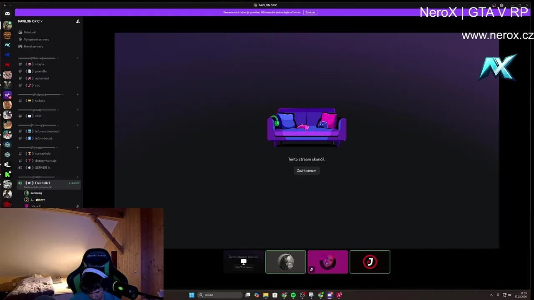This screenshot has width=534, height=300.
Task: Select the red NX server icon
Action: pyautogui.click(x=7, y=65)
